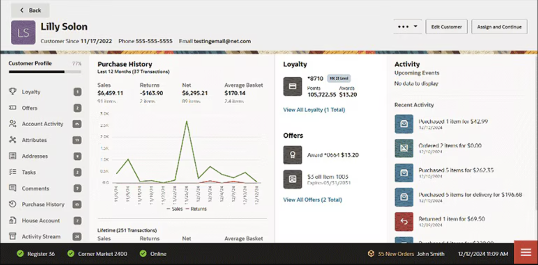Click the loyalty card *8710 icon
The width and height of the screenshot is (538, 265).
tap(292, 87)
